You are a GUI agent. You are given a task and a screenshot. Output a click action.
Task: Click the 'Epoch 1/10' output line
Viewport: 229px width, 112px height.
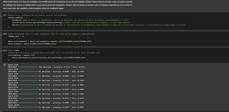click(13, 65)
